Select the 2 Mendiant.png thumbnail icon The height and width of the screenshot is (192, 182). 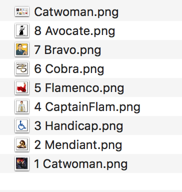tap(22, 144)
